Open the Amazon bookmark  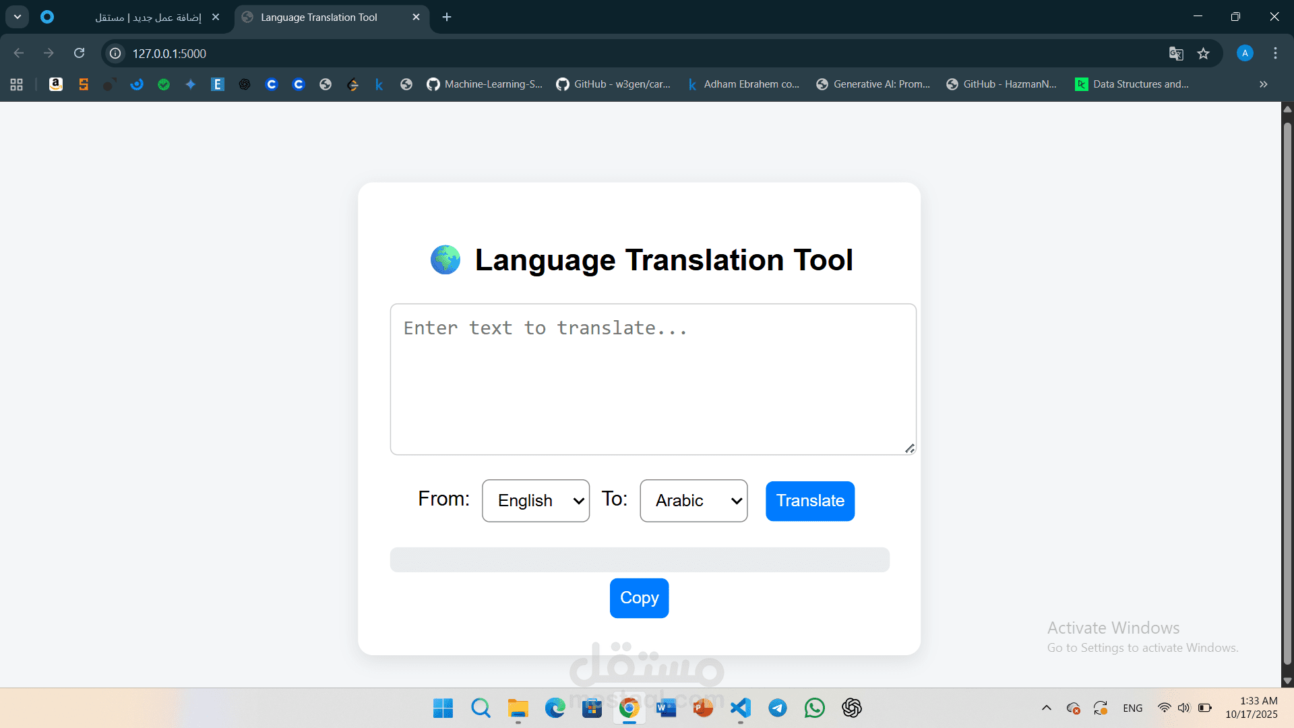tap(56, 84)
